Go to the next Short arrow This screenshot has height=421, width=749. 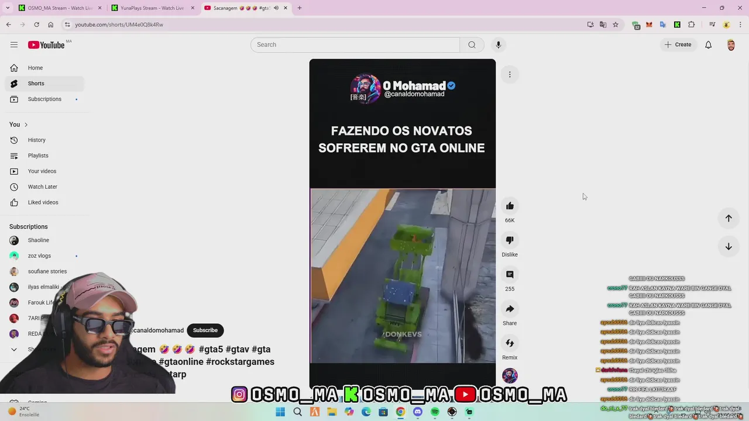click(x=729, y=247)
